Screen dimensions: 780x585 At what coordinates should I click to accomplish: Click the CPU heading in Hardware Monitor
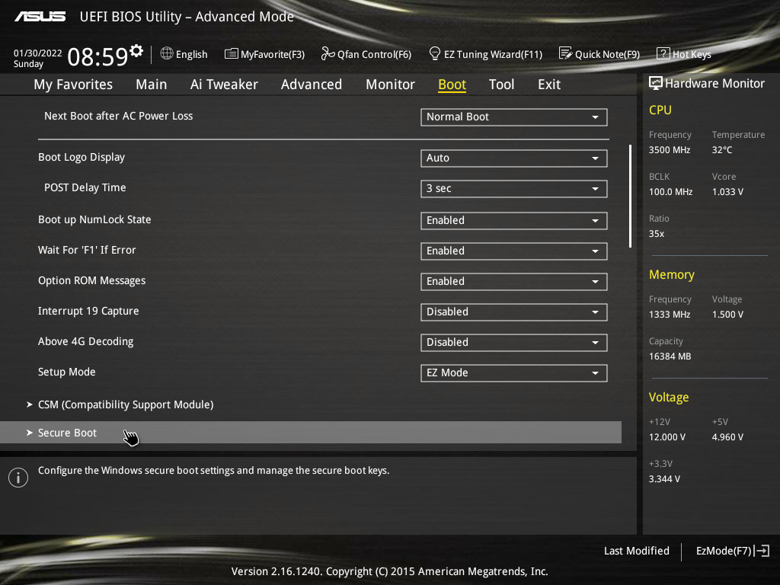coord(660,110)
